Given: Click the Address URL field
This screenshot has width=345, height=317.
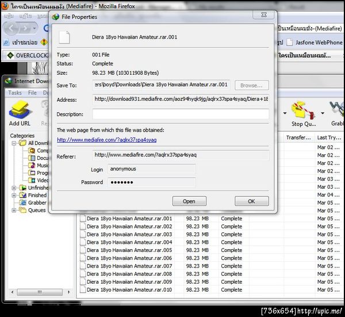Looking at the screenshot, I should (x=181, y=100).
